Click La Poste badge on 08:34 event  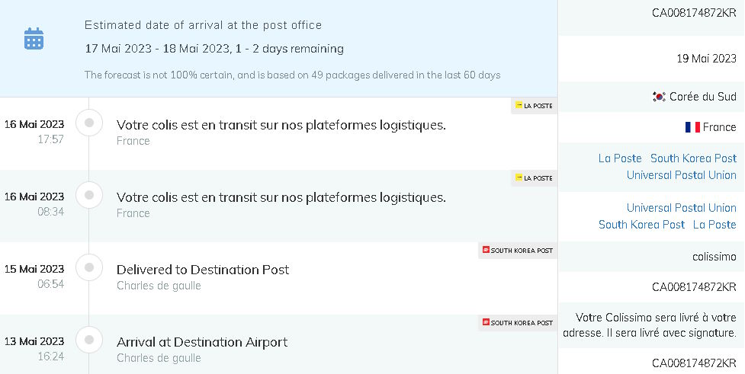pyautogui.click(x=534, y=178)
